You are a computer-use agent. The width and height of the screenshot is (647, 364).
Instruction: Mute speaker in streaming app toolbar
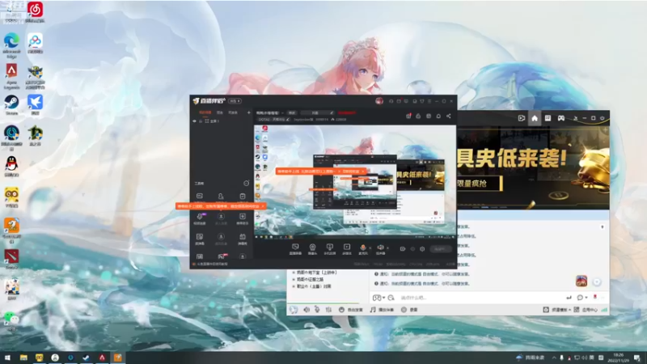coord(380,248)
